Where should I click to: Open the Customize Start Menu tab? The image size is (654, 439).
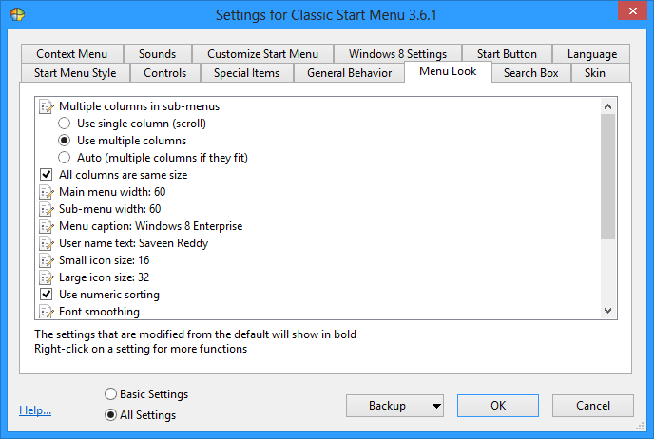(262, 54)
